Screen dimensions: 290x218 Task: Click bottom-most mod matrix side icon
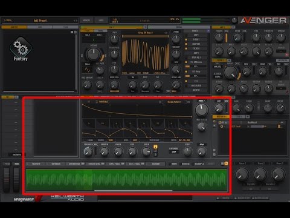(x=214, y=154)
